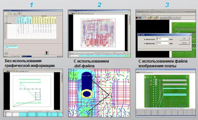Click the grid layout toolbar icon in screenshot 1
198x120 pixels.
pyautogui.click(x=19, y=13)
